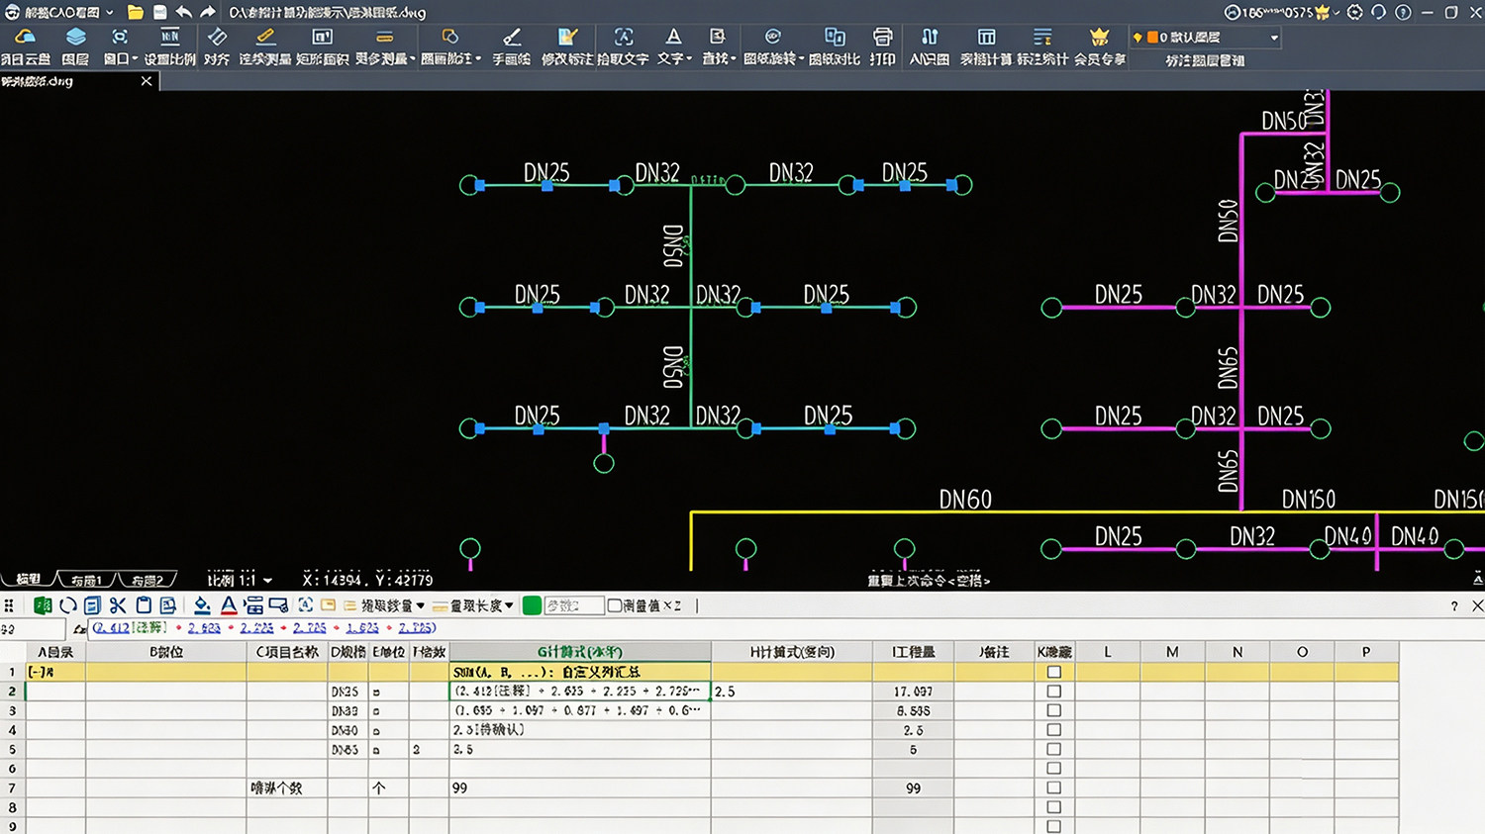
Task: Check the K hidden box in row 2
Action: click(1053, 692)
